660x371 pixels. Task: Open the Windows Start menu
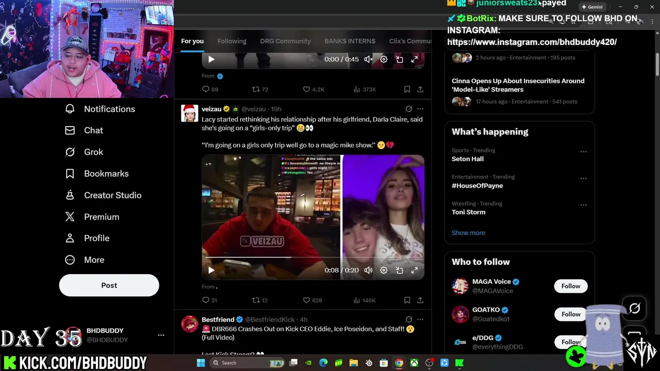(201, 363)
